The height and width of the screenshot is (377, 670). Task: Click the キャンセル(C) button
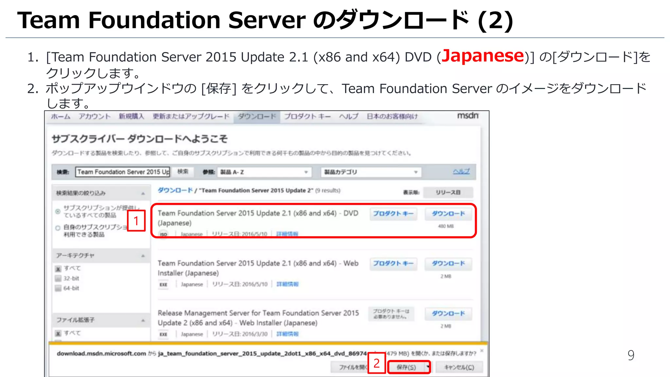coord(459,368)
